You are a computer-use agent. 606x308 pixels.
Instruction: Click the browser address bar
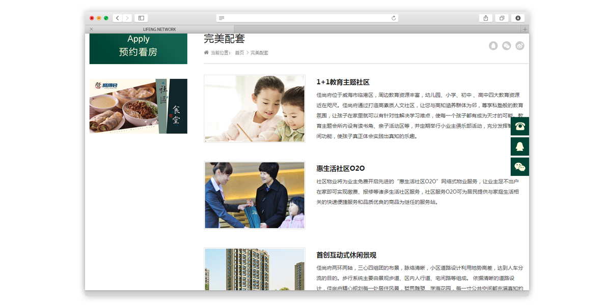coord(307,18)
